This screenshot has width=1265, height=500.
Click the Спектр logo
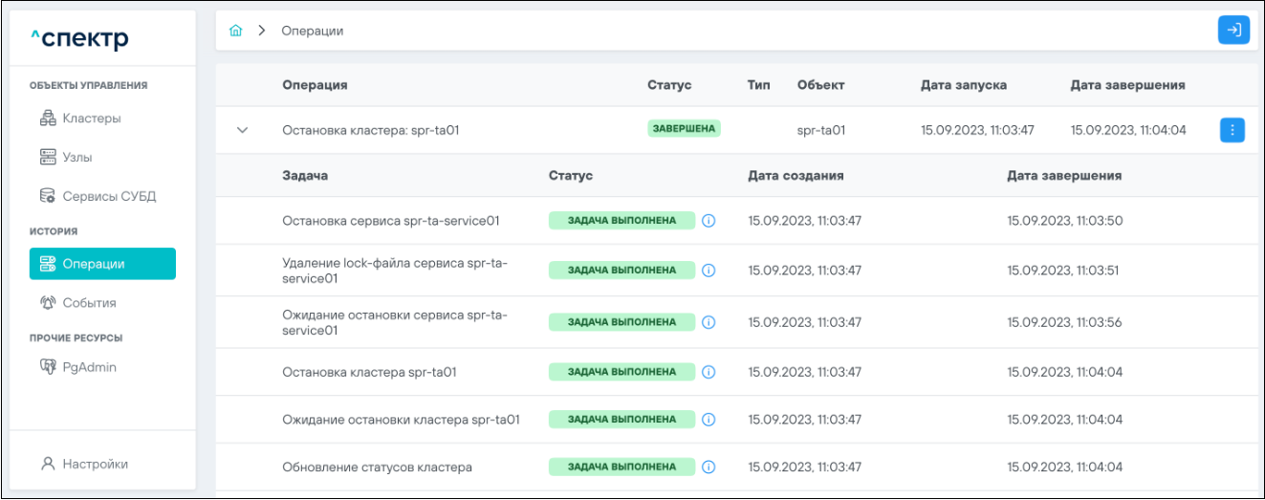click(x=79, y=38)
